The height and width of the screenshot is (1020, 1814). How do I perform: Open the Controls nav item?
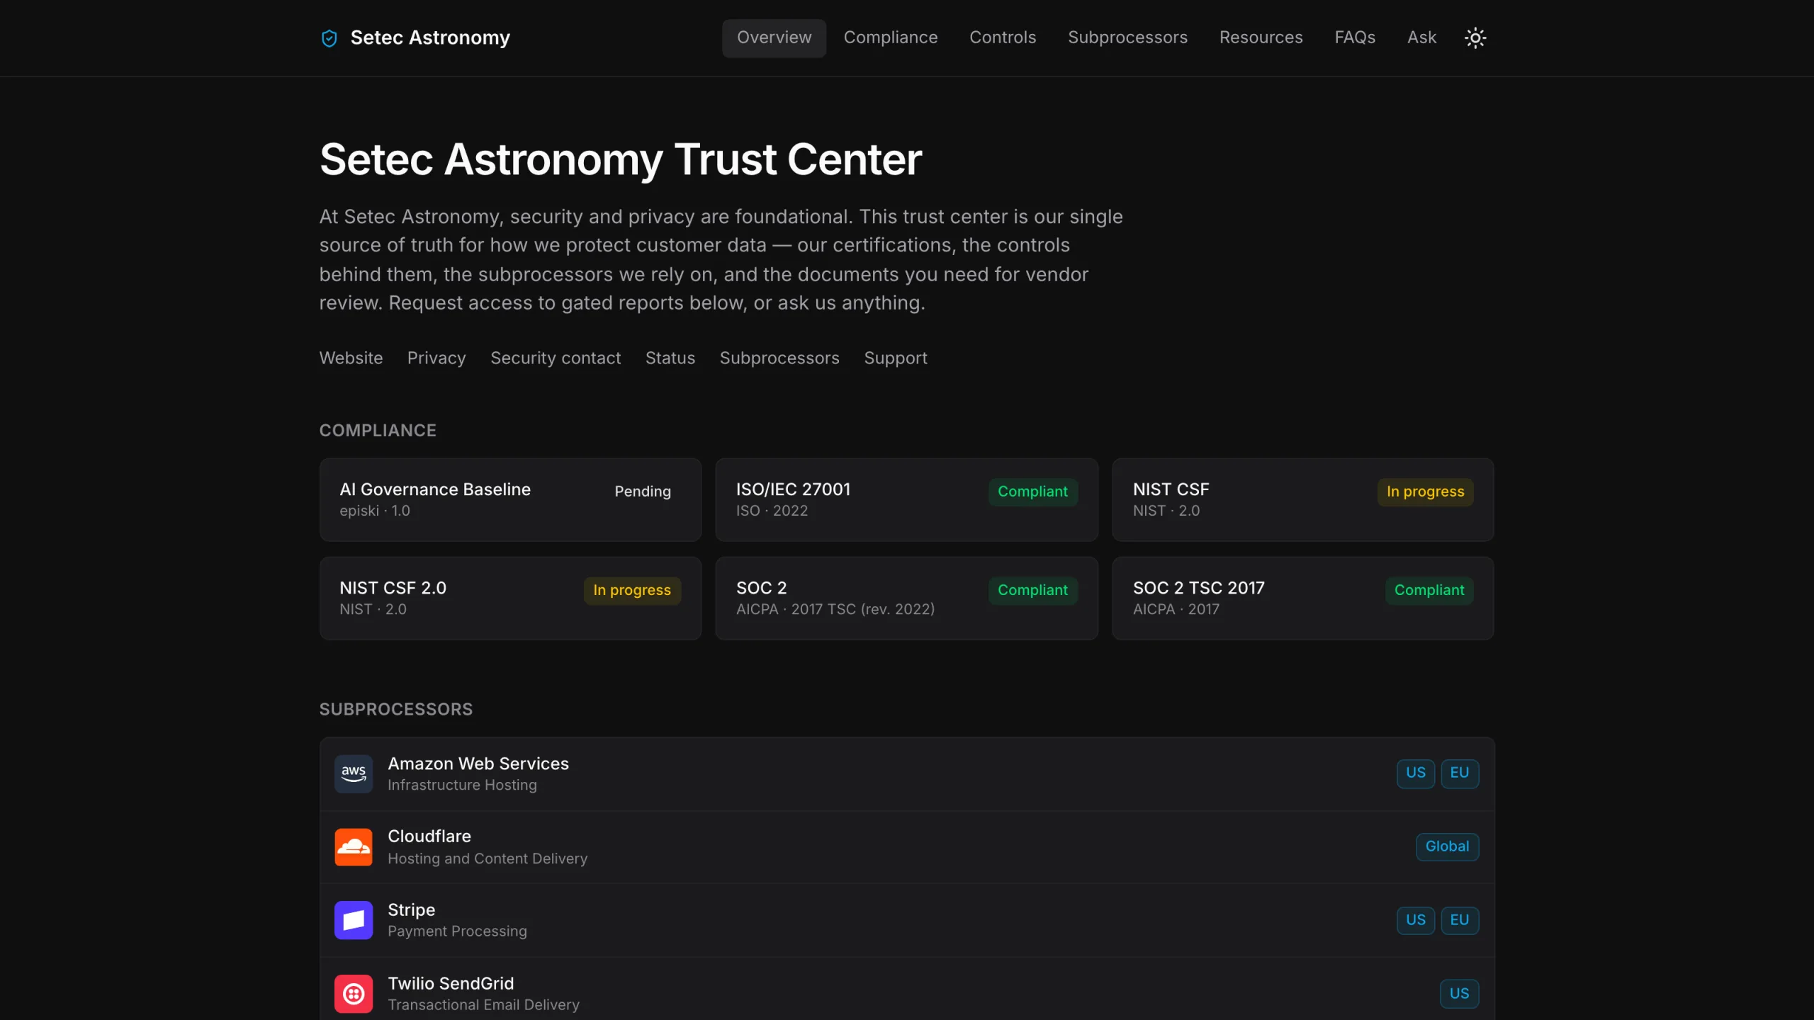click(1003, 38)
